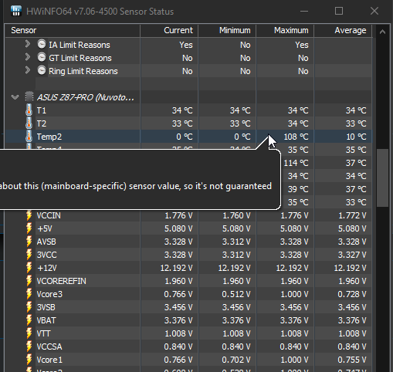Collapse the ASUS Z87-PRO sensor group

tap(15, 97)
